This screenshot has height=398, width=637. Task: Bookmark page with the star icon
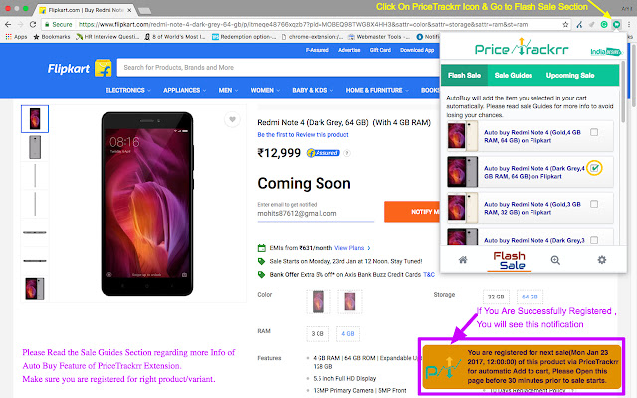pos(565,24)
